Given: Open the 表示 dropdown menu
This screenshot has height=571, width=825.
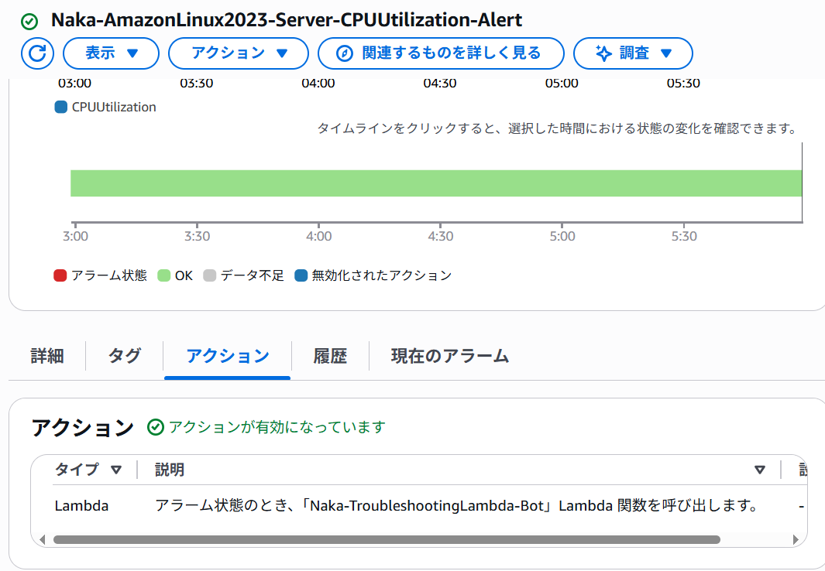Looking at the screenshot, I should (111, 53).
